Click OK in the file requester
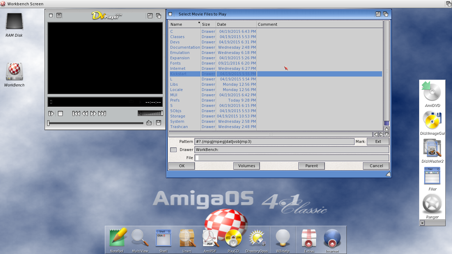 182,166
